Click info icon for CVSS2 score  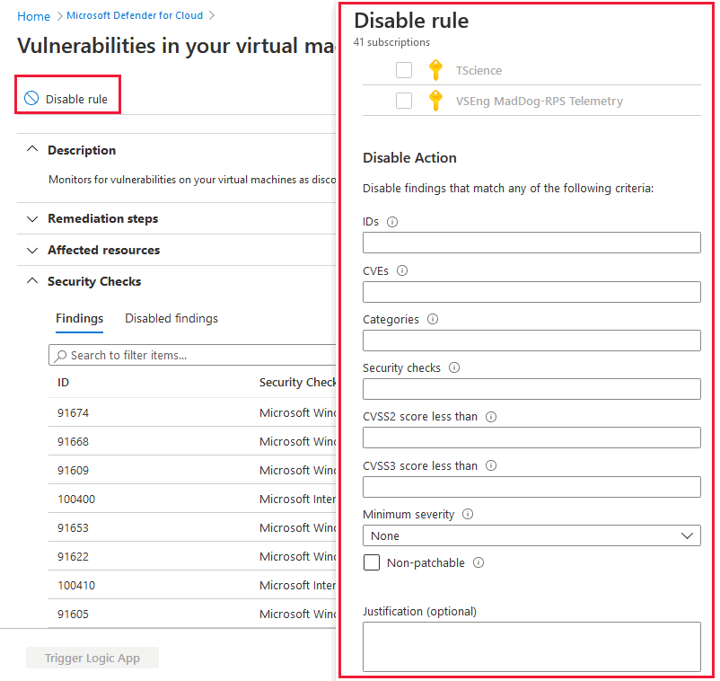click(x=491, y=417)
